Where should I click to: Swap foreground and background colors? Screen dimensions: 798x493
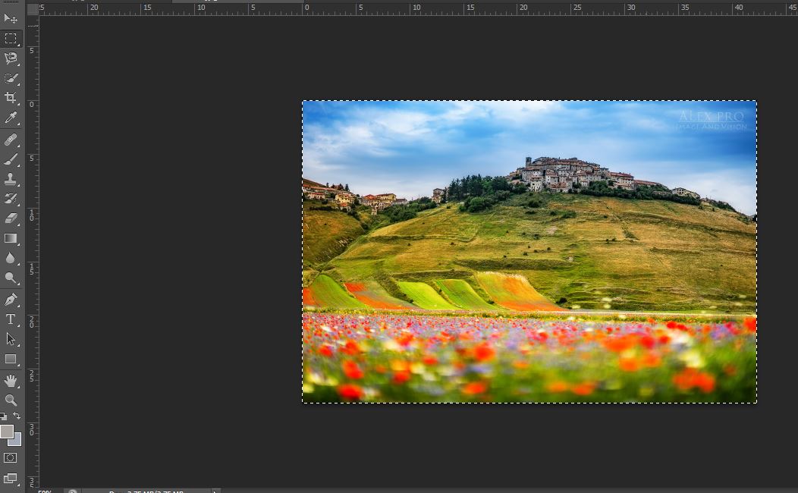point(17,416)
